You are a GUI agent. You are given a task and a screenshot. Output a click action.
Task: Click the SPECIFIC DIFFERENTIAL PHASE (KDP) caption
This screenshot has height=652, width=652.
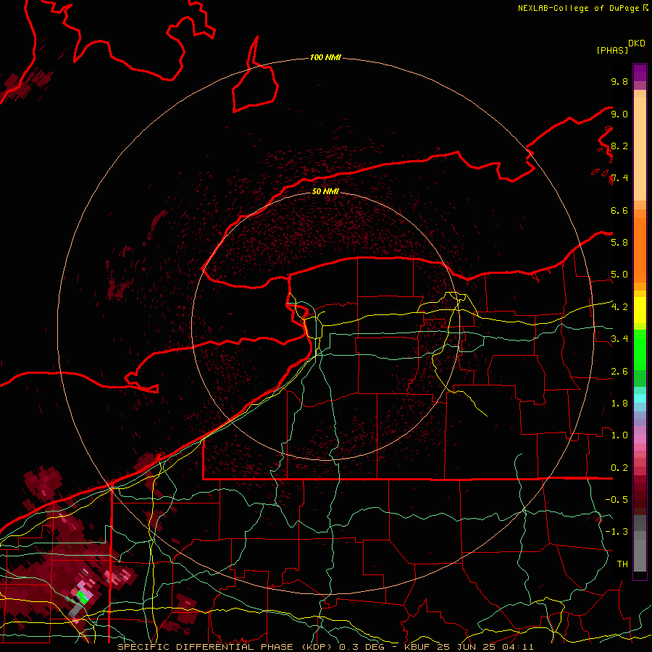click(x=226, y=647)
